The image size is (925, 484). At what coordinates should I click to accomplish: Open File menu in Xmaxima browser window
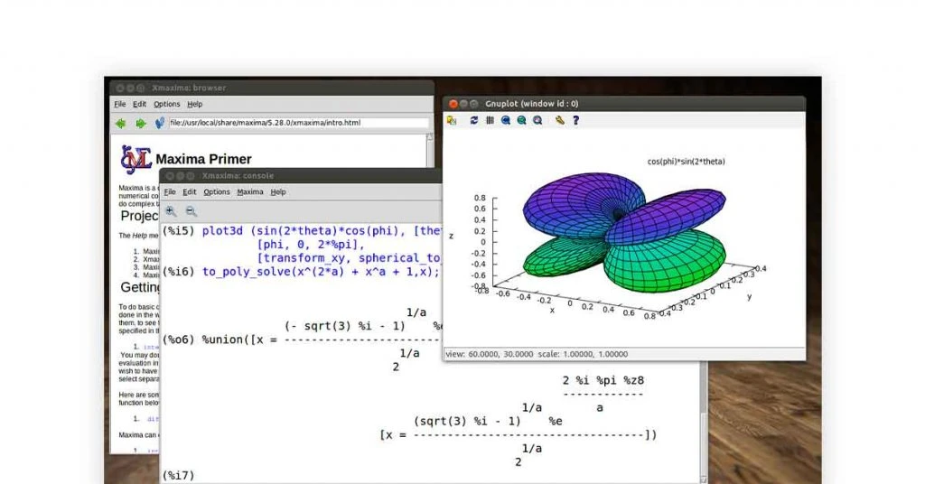[x=120, y=104]
